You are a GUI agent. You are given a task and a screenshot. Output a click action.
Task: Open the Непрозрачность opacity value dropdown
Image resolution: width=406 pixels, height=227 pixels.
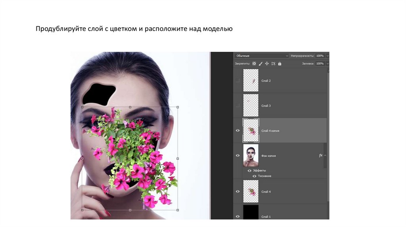[327, 56]
